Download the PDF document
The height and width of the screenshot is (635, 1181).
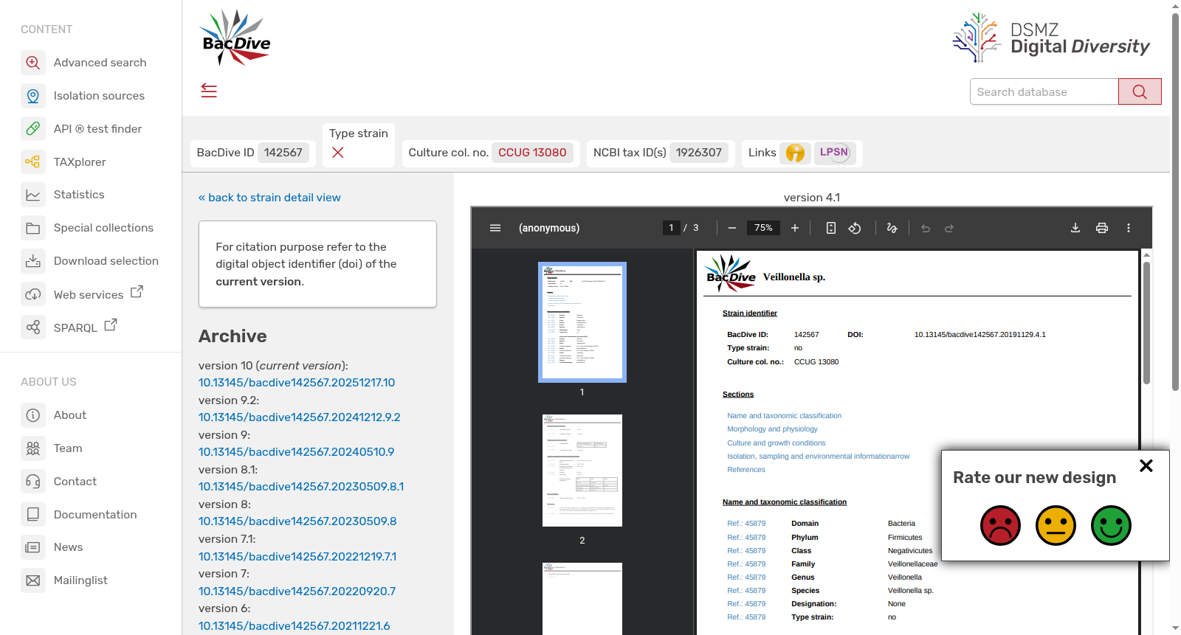(1075, 228)
